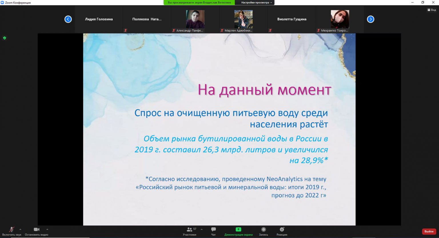Start Демонстрация экрана screen sharing

point(238,231)
